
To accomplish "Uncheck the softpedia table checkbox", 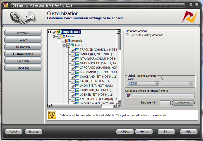I will pos(63,41).
